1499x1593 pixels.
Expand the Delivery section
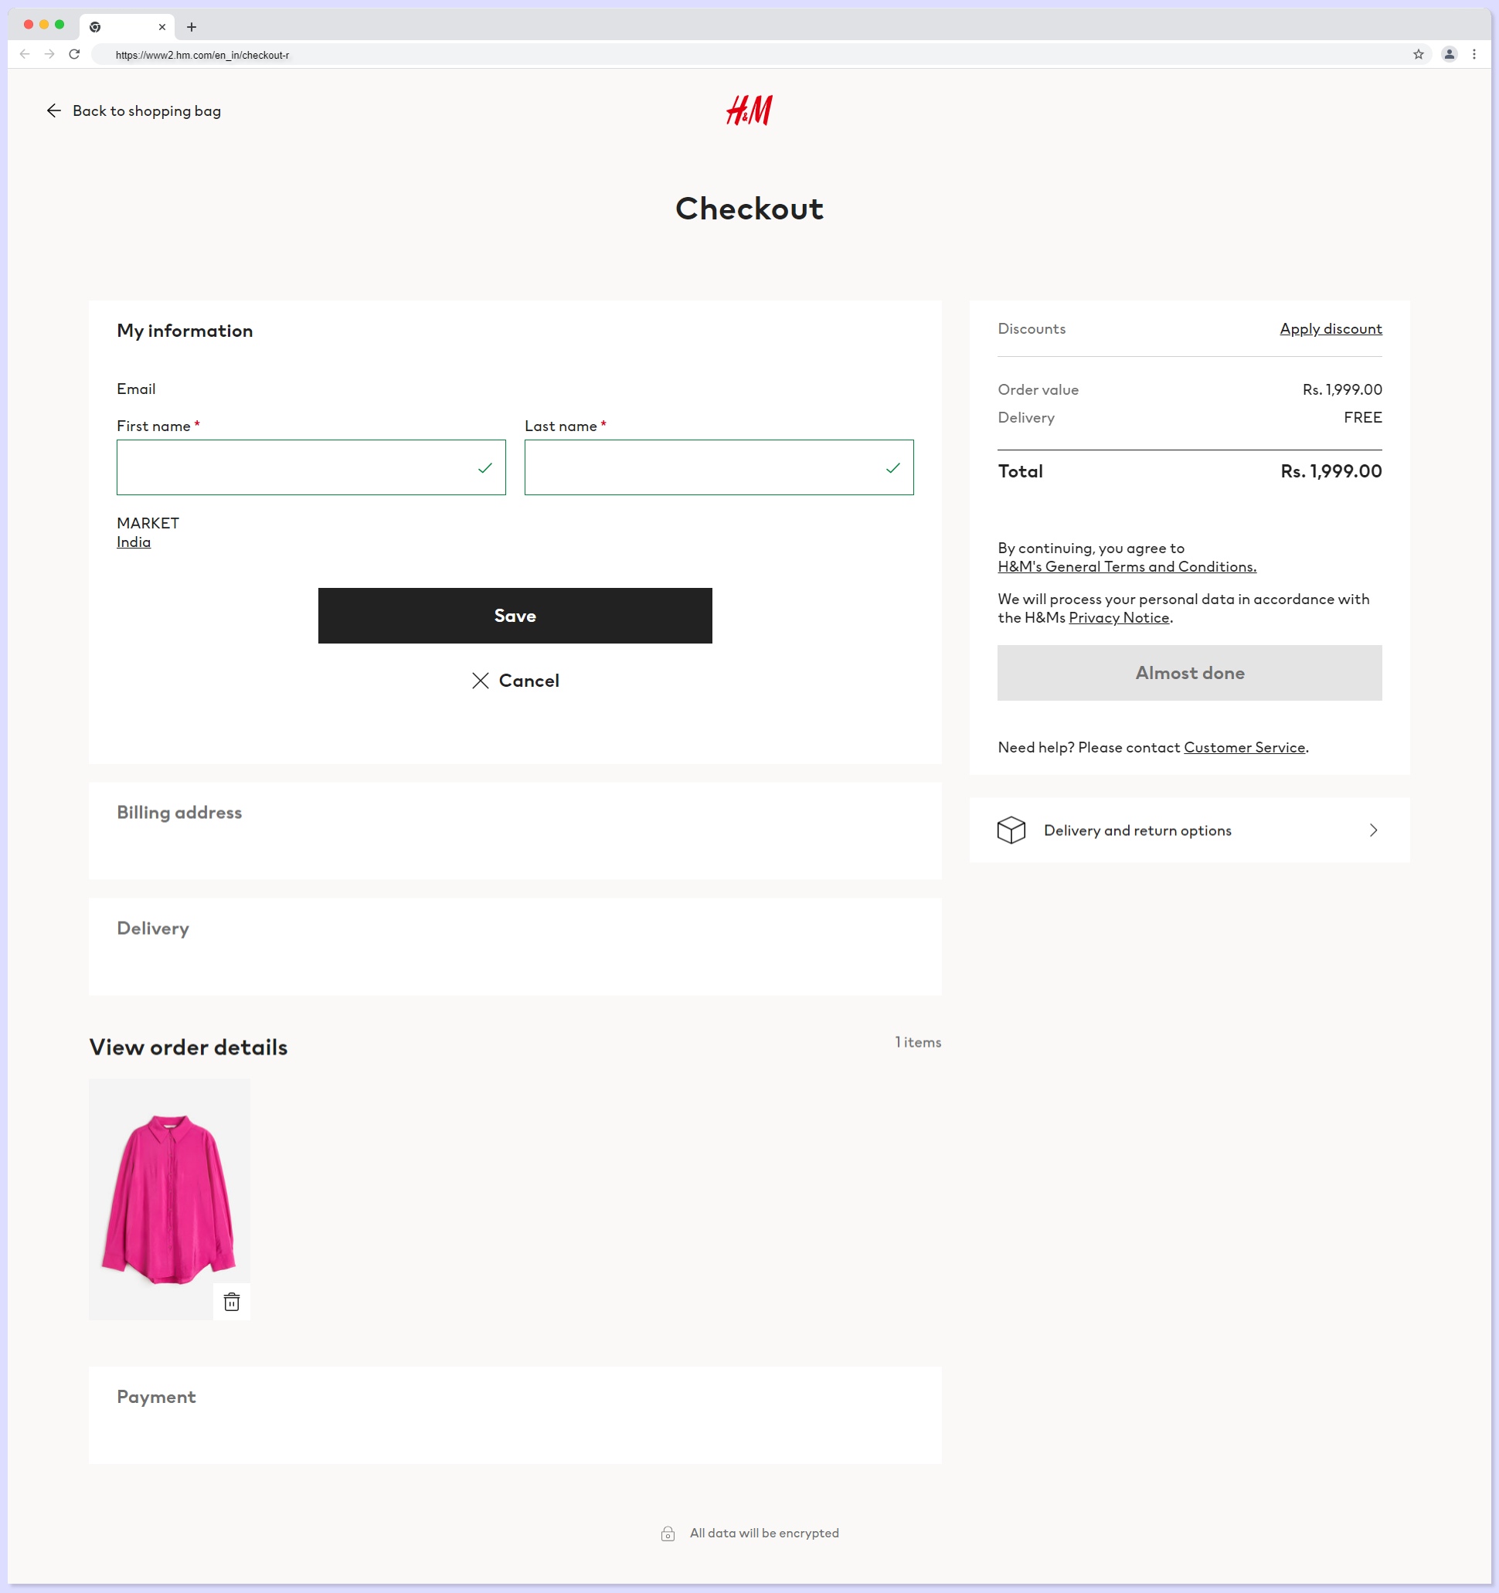515,946
